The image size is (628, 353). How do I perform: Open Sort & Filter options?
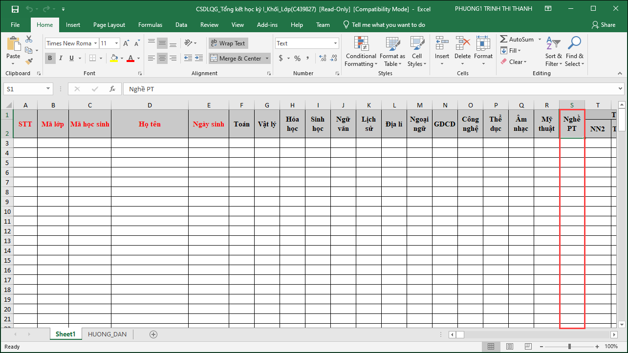pos(554,52)
